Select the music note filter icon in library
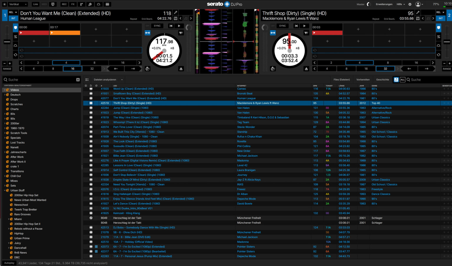Image resolution: width=452 pixels, height=266 pixels. (396, 80)
